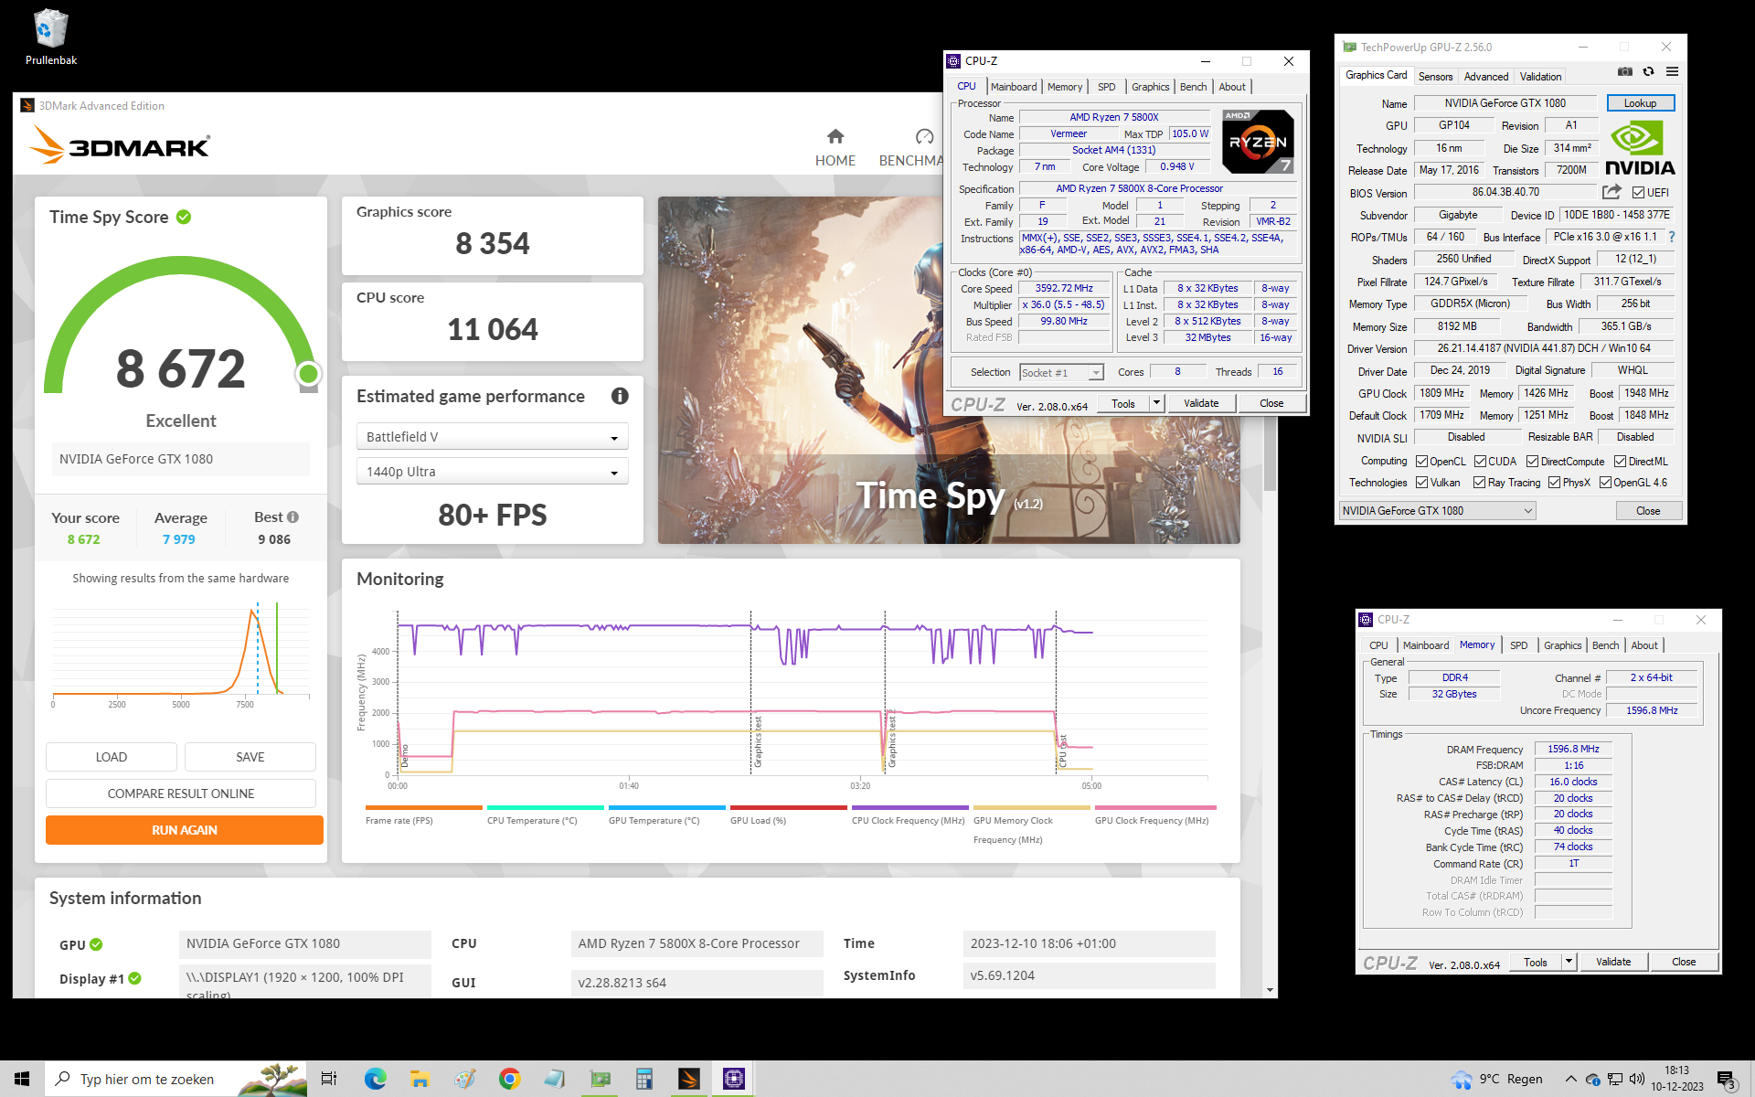Toggle the DirectCompute checkbox

pos(1532,462)
